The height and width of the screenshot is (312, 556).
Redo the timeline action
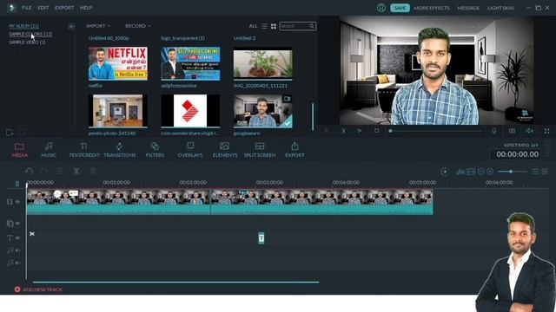coord(44,172)
